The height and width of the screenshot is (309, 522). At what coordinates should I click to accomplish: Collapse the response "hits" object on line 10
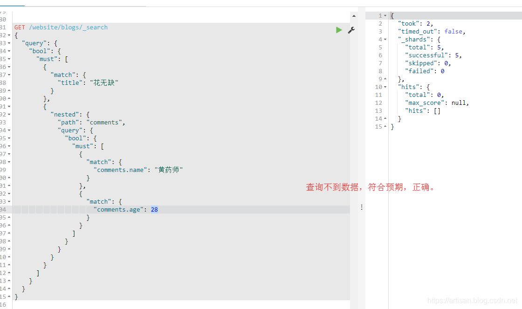click(x=385, y=87)
